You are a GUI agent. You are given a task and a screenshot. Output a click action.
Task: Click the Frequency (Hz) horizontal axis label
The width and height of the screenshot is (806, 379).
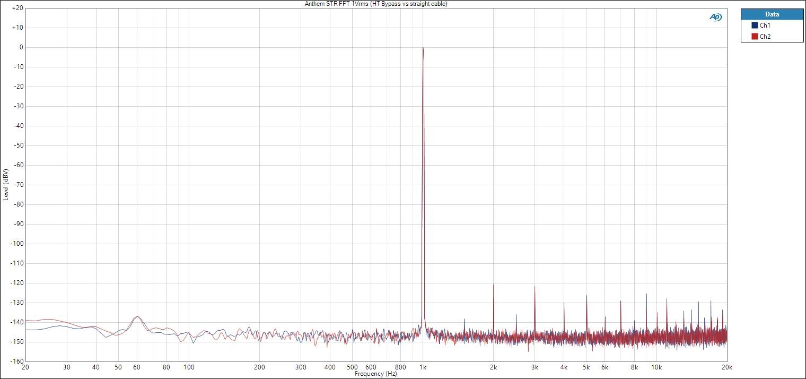pos(375,374)
